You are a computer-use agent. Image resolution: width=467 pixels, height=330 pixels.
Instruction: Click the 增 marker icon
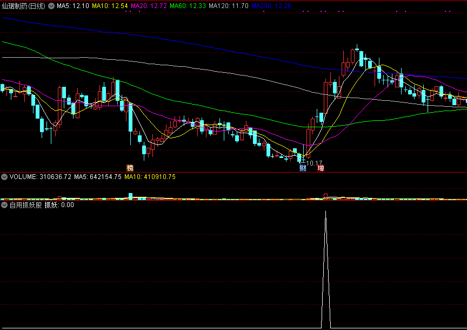tap(321, 168)
